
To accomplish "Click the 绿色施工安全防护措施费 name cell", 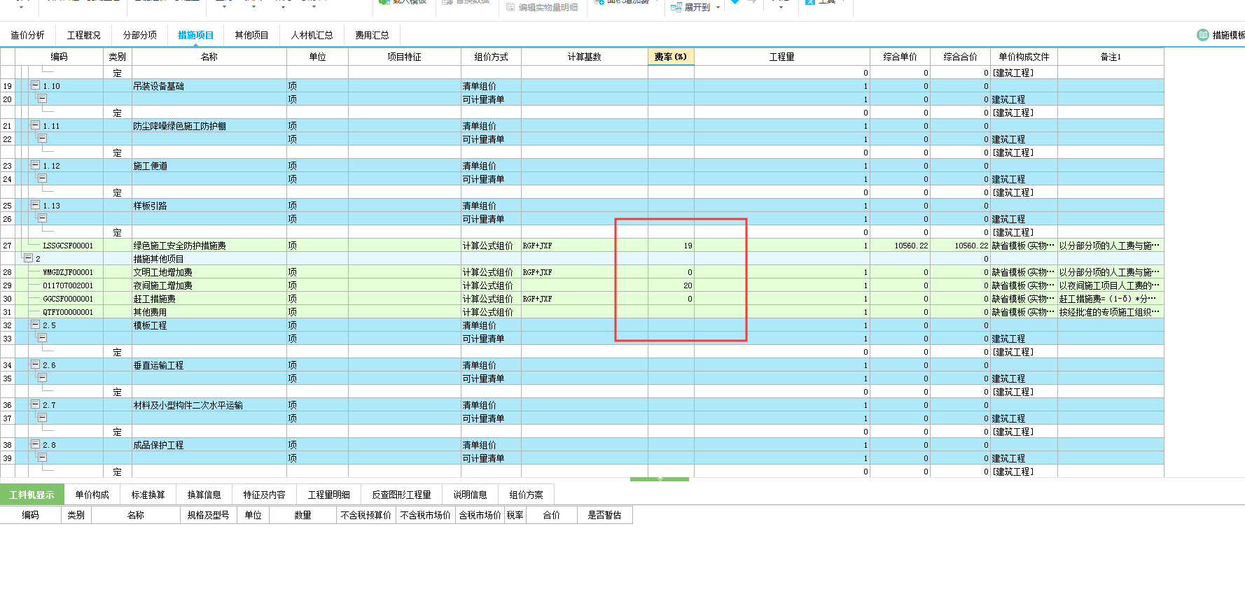I will coord(209,246).
